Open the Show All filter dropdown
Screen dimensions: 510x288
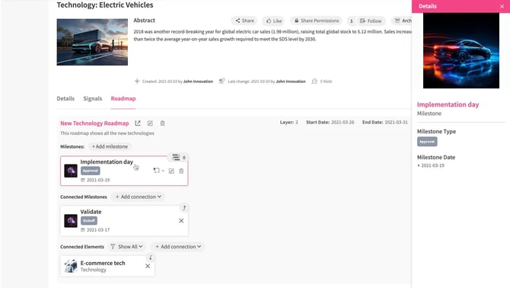[x=127, y=247]
